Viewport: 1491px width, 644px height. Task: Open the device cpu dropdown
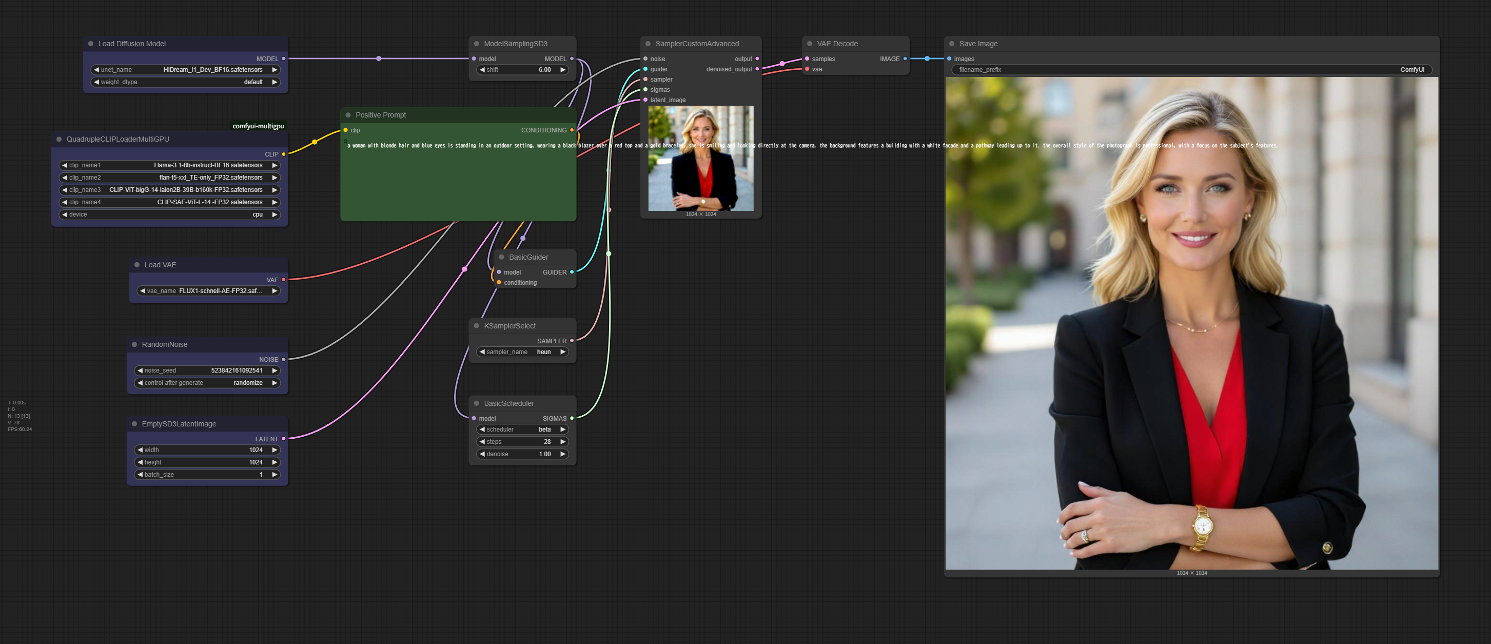coord(170,214)
